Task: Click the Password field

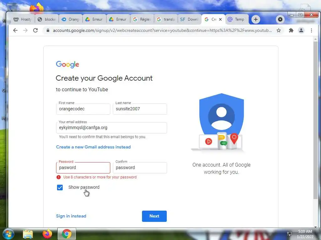Action: pyautogui.click(x=83, y=167)
